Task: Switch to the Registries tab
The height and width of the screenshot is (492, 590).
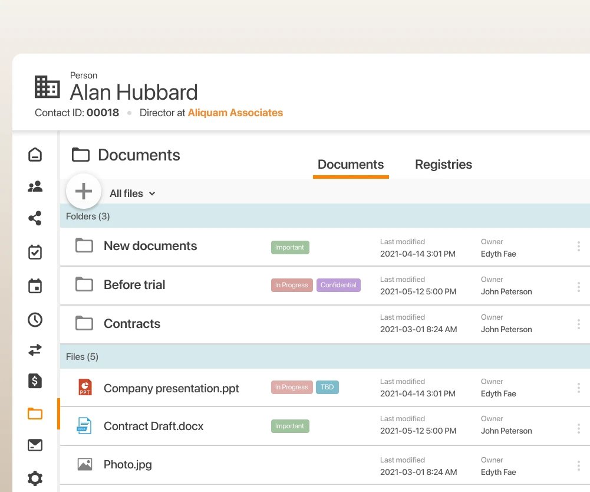Action: 443,165
